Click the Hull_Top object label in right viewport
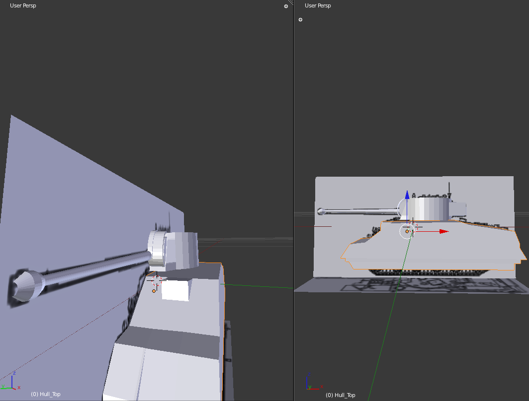This screenshot has height=401, width=529. [x=341, y=395]
